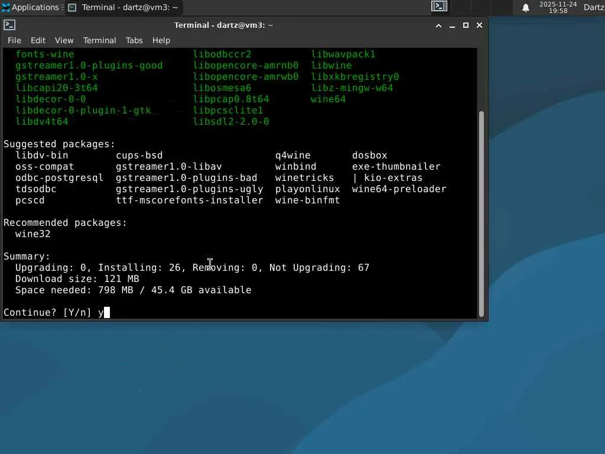Viewport: 605px width, 454px height.
Task: Click 'gstreamer1.0-plugins-good' package name
Action: (x=89, y=66)
